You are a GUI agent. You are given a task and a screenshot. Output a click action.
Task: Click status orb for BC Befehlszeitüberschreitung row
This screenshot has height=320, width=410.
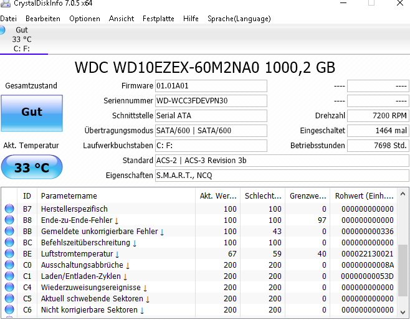pos(9,242)
